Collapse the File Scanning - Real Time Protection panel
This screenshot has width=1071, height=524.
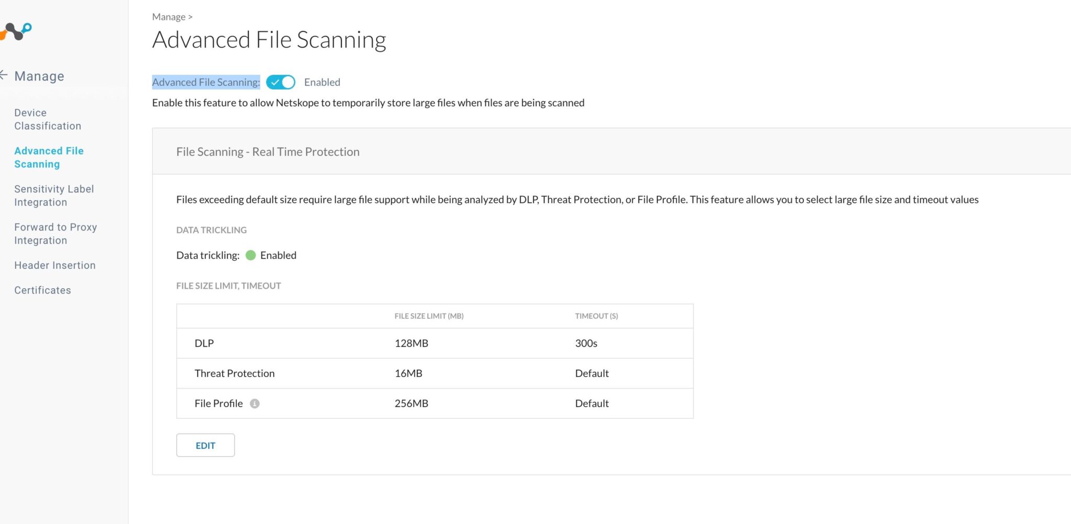(x=267, y=152)
